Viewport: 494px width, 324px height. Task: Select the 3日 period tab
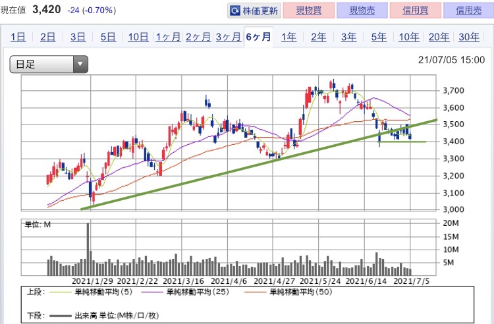point(78,37)
